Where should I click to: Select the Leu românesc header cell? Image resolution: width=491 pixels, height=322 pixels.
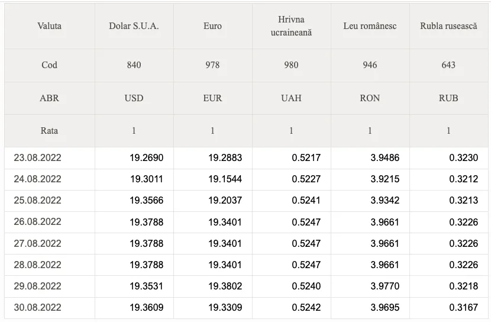pos(370,26)
